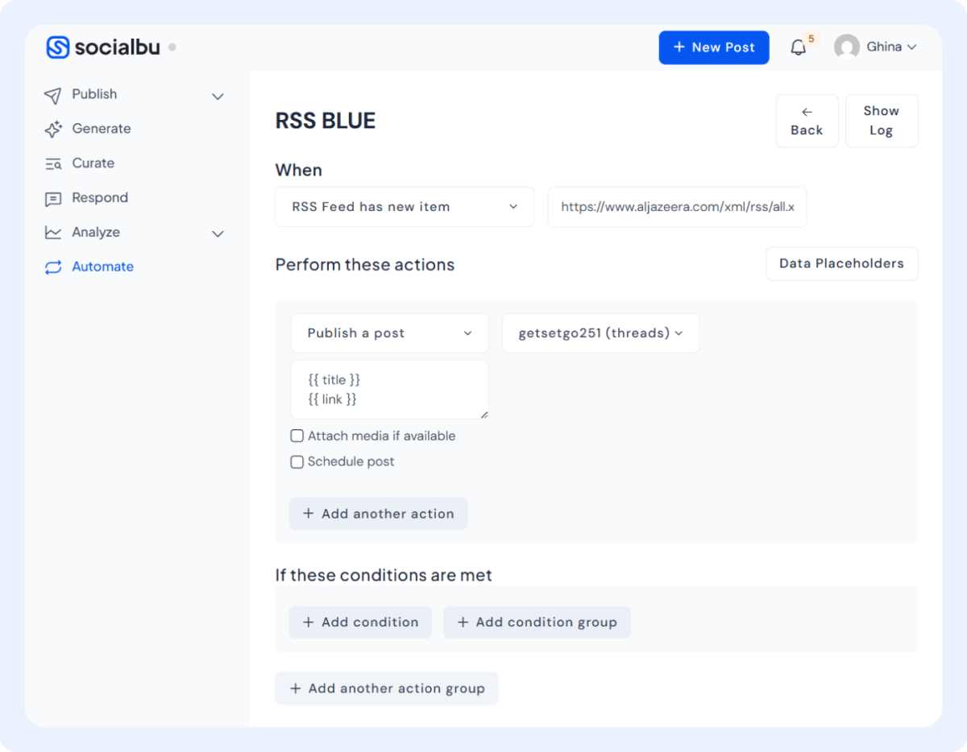Select the Respond speech bubble icon

point(52,197)
